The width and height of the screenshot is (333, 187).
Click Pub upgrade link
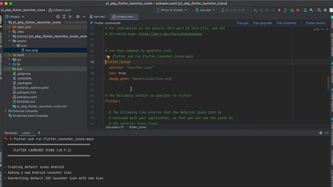pos(262,23)
